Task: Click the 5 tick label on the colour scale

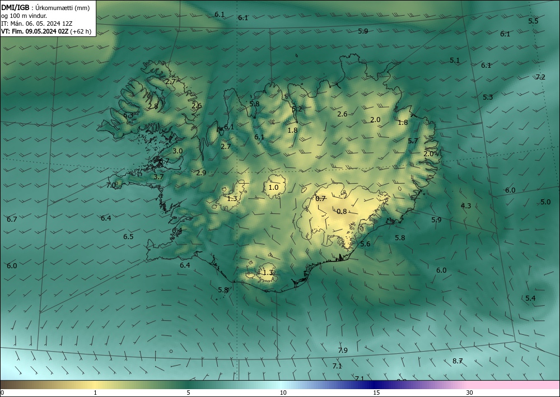Action: coord(188,393)
